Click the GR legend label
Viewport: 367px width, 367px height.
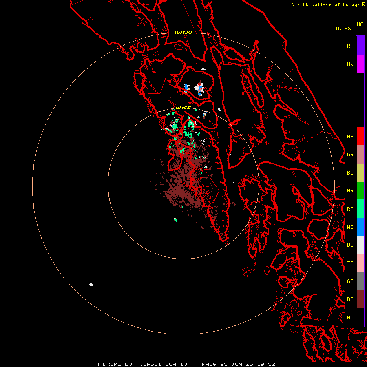pyautogui.click(x=350, y=155)
